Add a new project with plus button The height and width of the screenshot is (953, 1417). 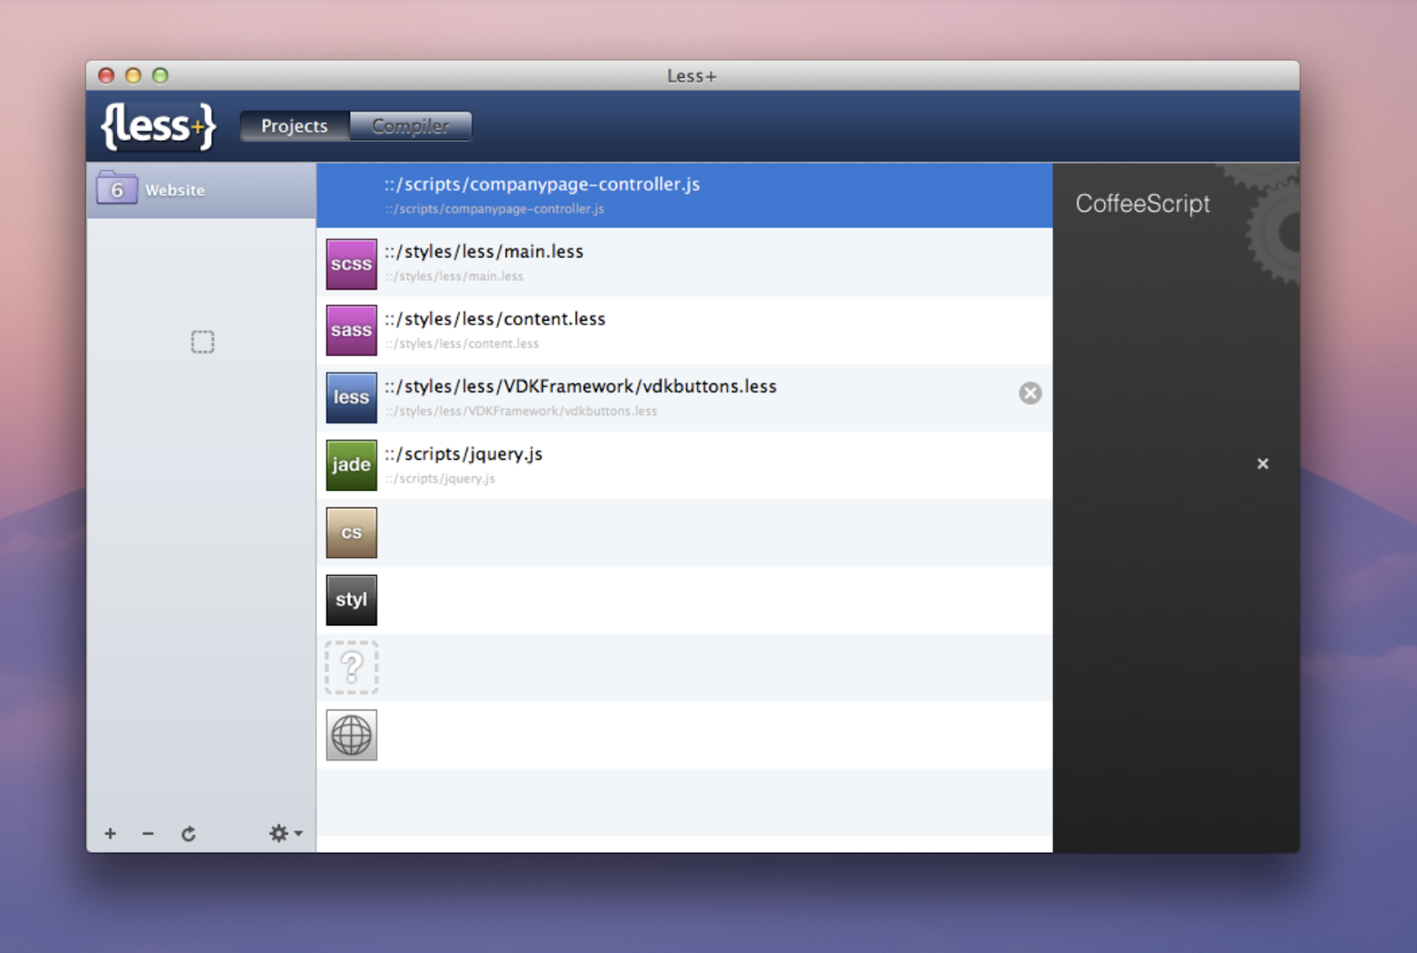coord(110,833)
